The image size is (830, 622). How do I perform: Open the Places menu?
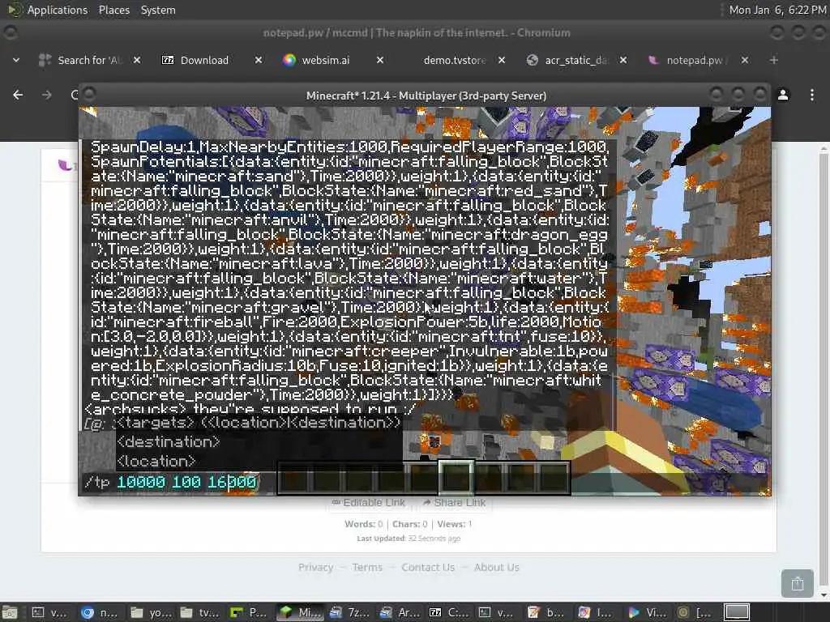(113, 10)
